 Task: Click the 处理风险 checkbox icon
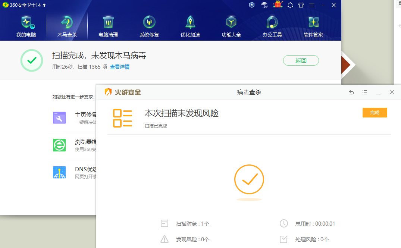pyautogui.click(x=283, y=239)
